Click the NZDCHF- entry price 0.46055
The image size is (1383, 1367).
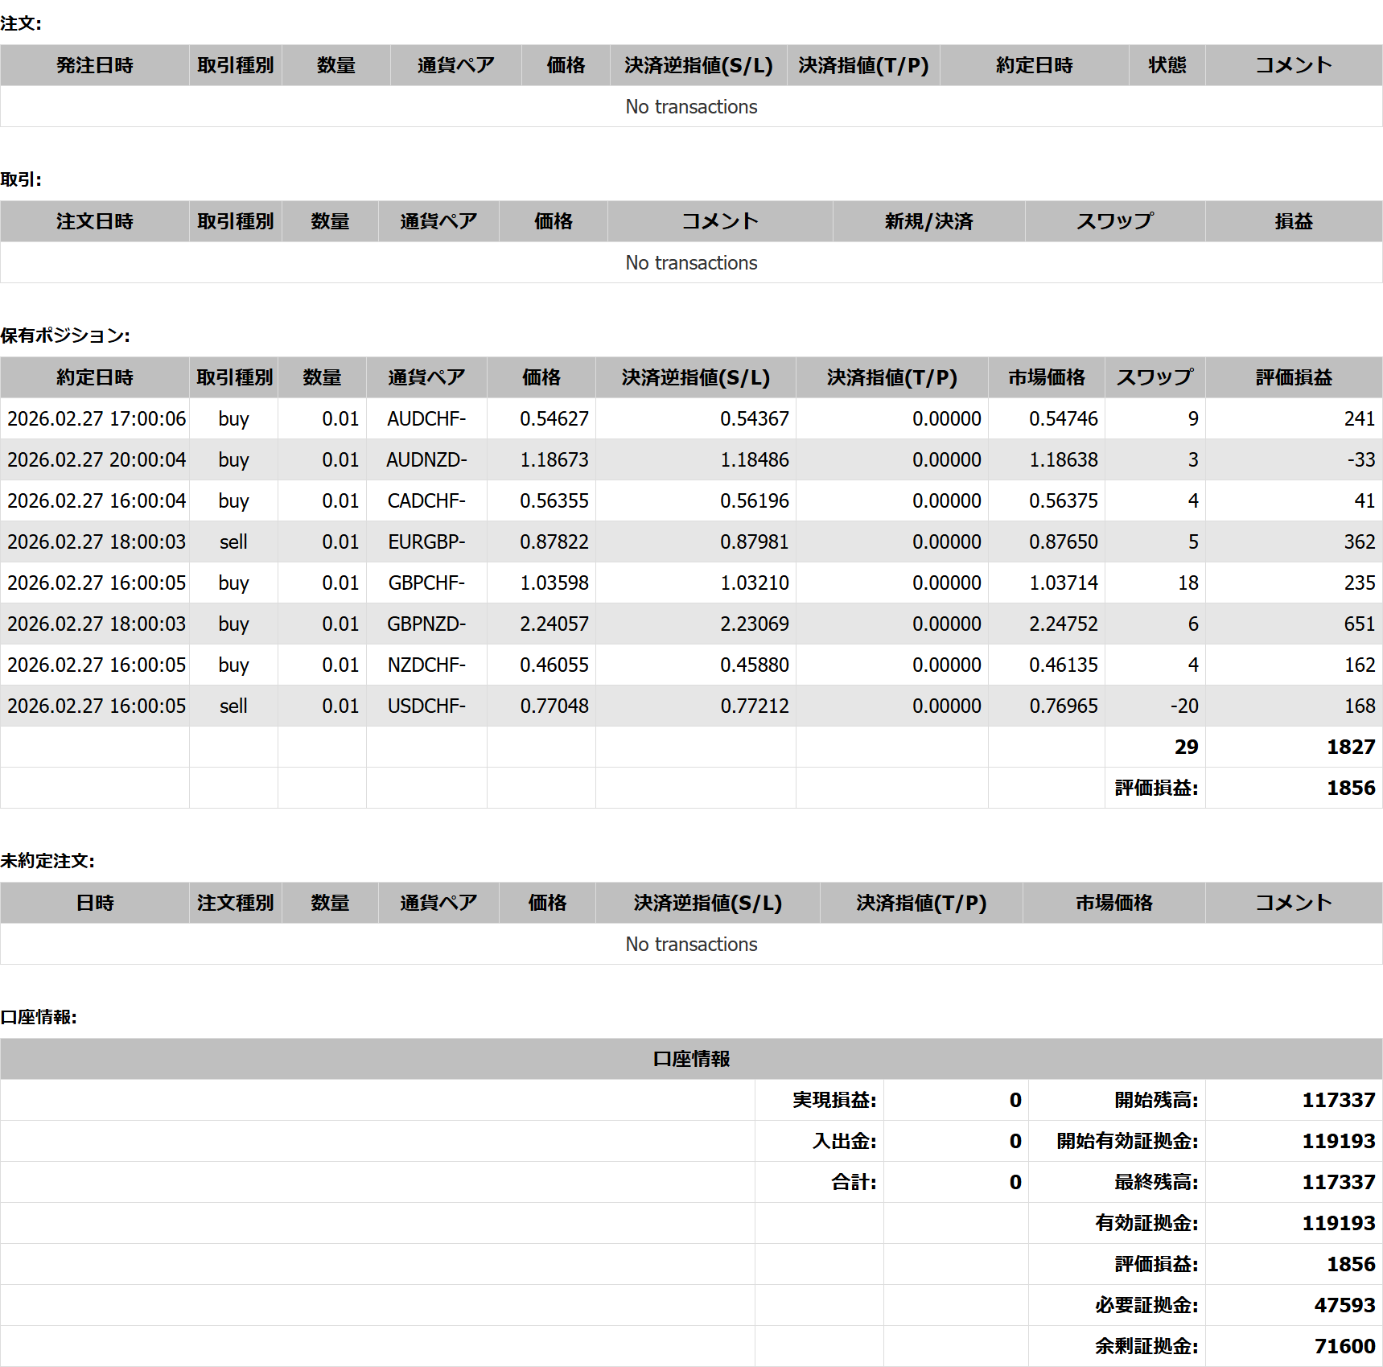point(554,665)
